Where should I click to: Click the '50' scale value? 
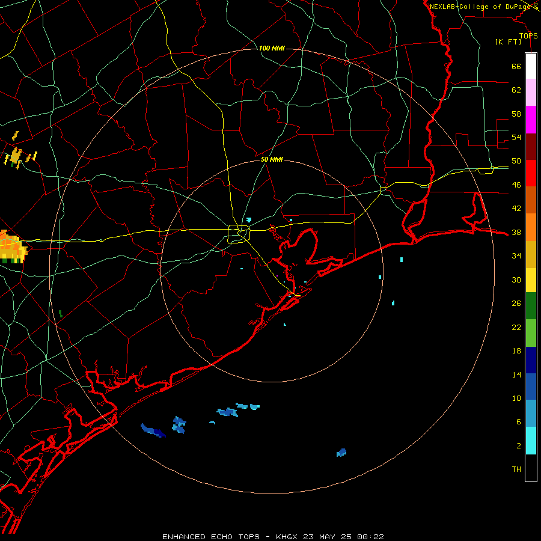[516, 161]
